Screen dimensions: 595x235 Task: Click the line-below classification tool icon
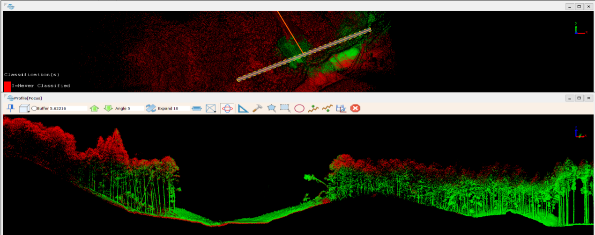tap(327, 108)
